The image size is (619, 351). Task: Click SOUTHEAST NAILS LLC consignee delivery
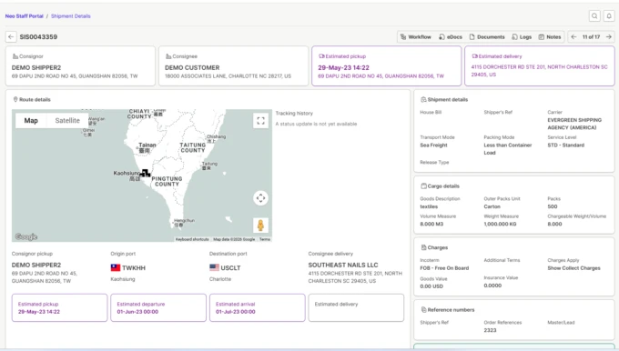tap(343, 265)
